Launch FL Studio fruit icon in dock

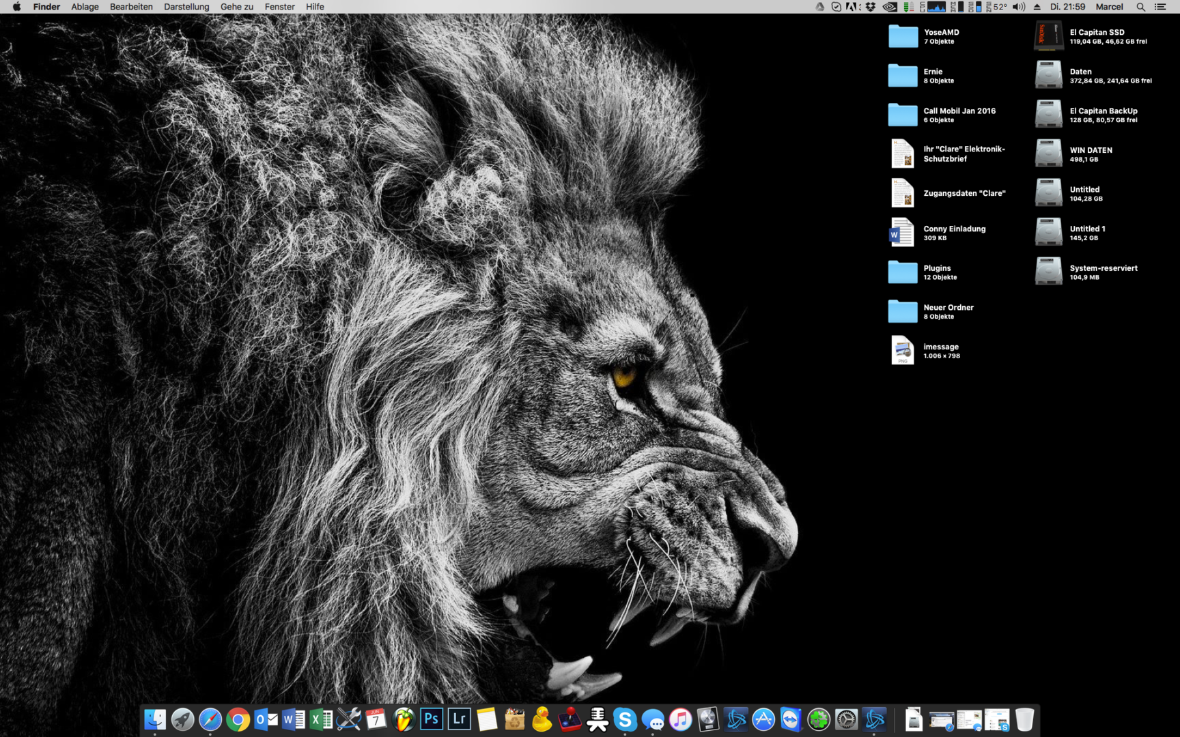[404, 719]
